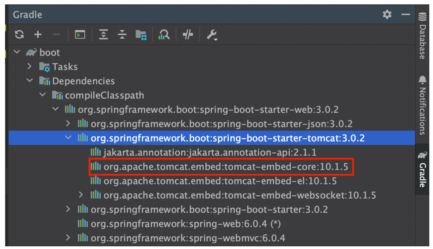Select library icon of spring-boot-starter:3.0.2
This screenshot has width=433, height=249.
83,209
